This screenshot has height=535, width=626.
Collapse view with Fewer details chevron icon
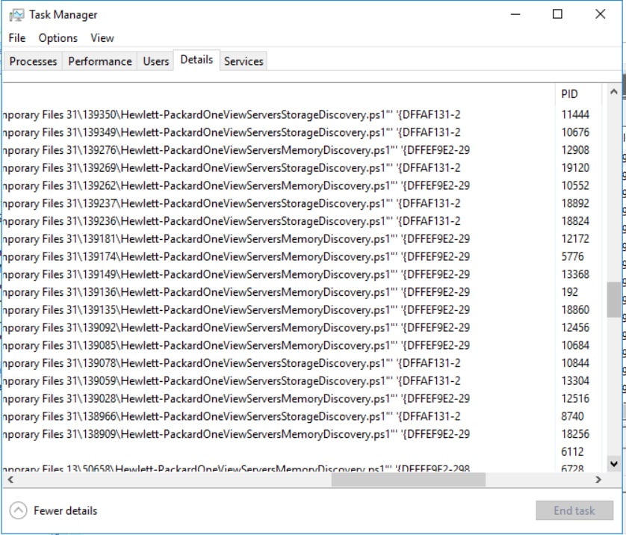pos(19,510)
